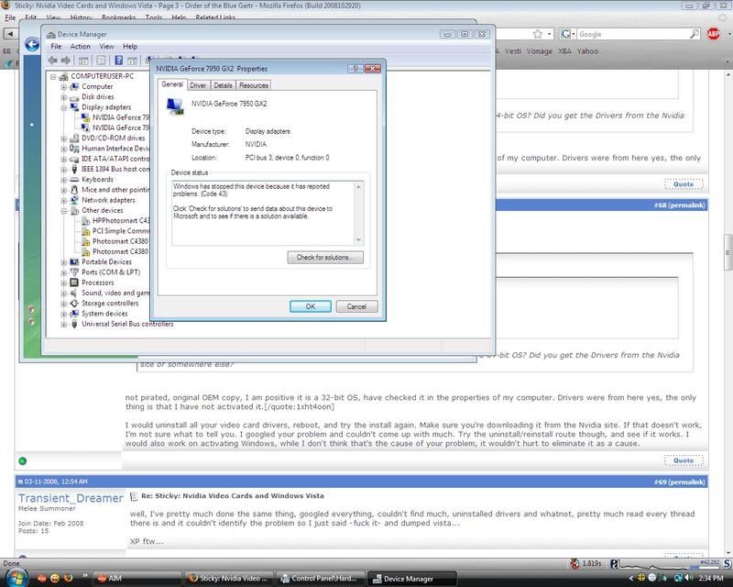Viewport: 733px width, 587px height.
Task: Switch to the Resources tab
Action: click(x=254, y=85)
